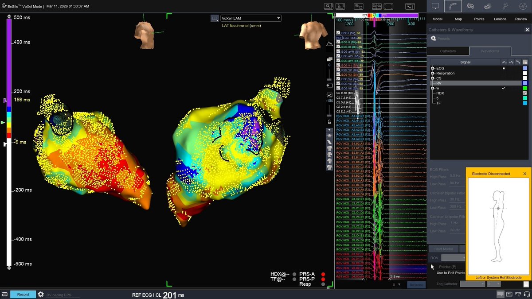Click the small window icon left of Record

coord(4,294)
